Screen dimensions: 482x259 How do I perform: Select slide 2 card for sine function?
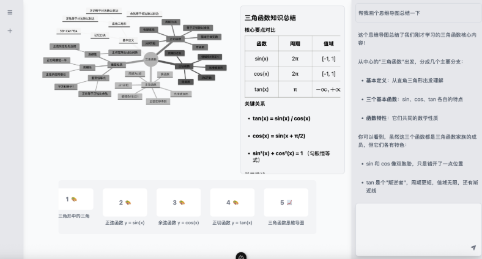pyautogui.click(x=125, y=202)
